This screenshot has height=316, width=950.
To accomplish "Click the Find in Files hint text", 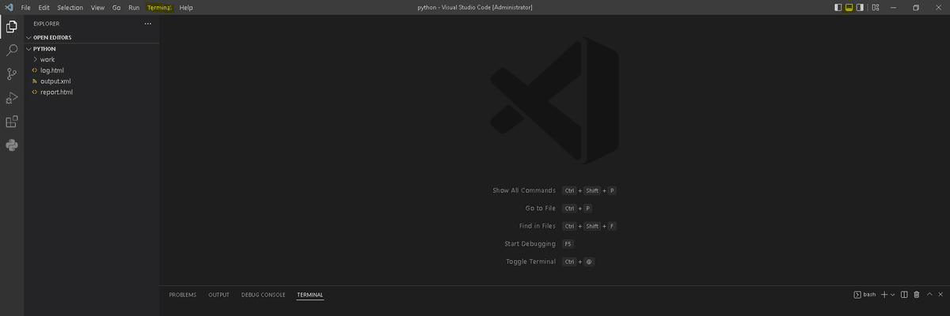I will click(538, 226).
